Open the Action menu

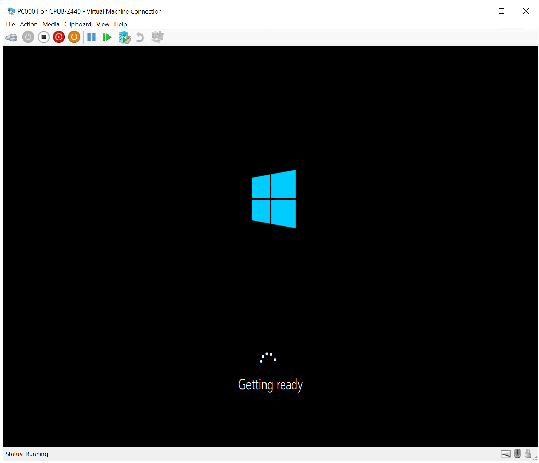(x=29, y=24)
